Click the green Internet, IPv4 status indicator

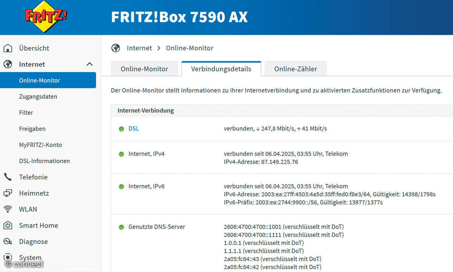tap(122, 154)
